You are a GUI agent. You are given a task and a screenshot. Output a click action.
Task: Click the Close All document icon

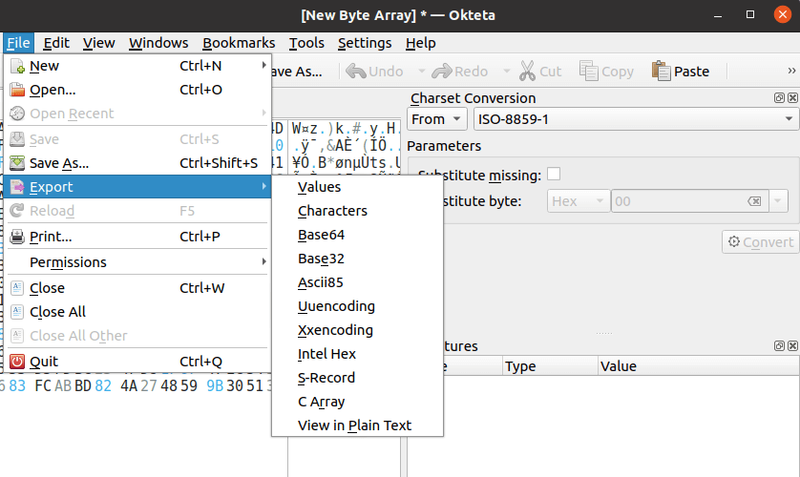17,312
